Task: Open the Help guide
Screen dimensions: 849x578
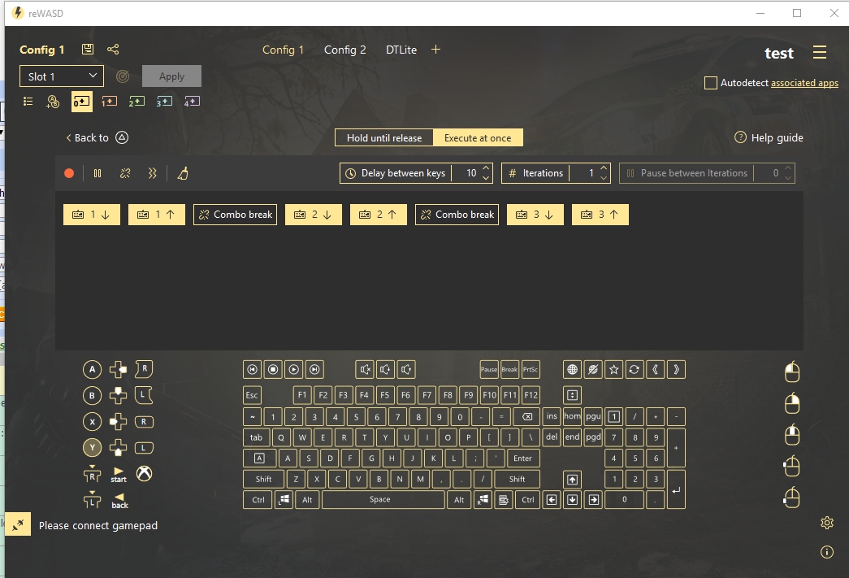Action: pyautogui.click(x=769, y=137)
